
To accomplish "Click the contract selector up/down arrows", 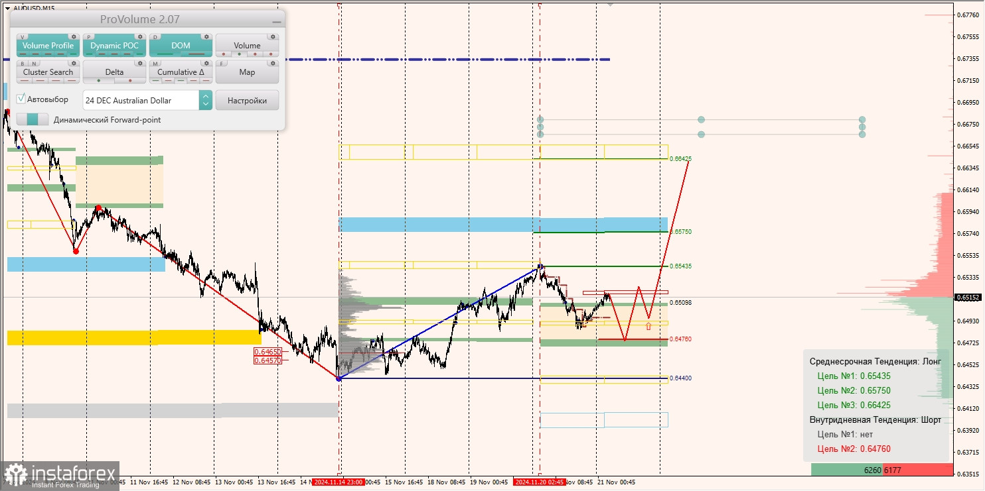I will pos(206,100).
